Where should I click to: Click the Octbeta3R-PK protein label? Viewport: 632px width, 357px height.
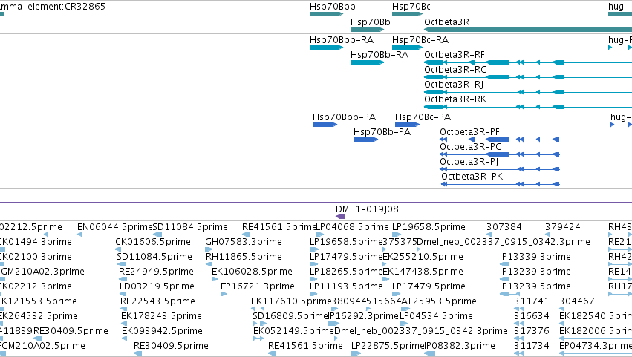point(472,177)
